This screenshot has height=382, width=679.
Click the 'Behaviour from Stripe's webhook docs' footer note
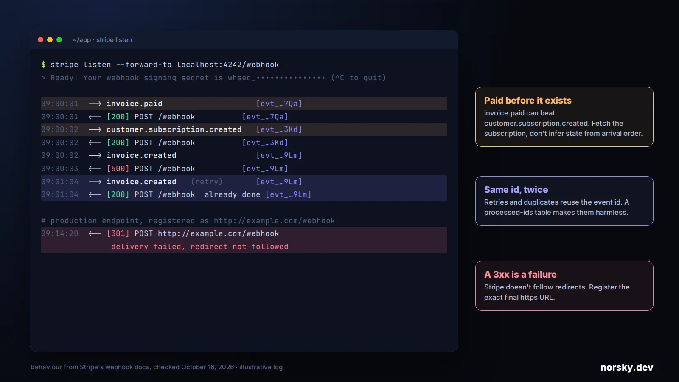point(157,367)
